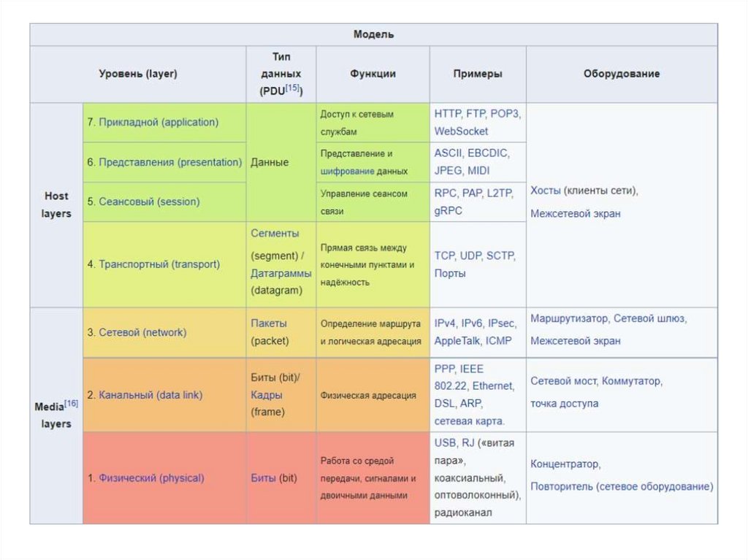The height and width of the screenshot is (560, 748).
Task: Click the WebSocket link
Action: 461,131
